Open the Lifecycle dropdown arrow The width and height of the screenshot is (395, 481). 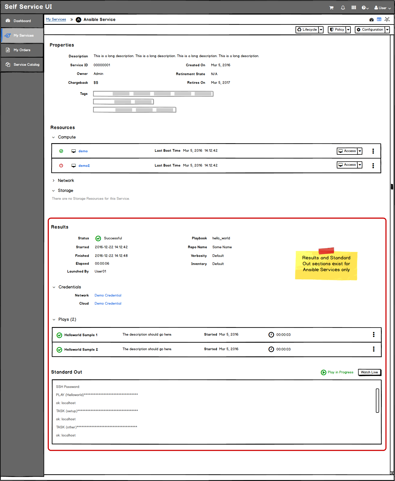[321, 30]
